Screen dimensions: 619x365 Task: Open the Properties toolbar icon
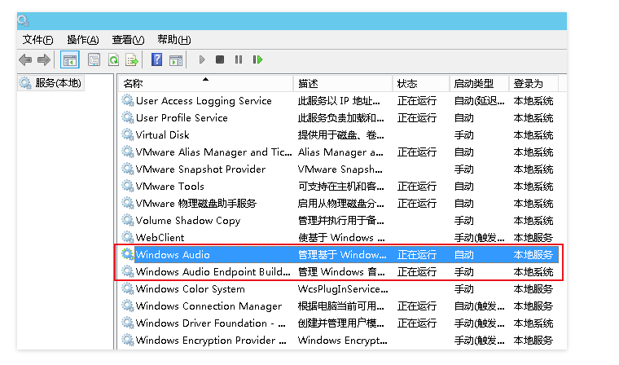click(x=94, y=60)
